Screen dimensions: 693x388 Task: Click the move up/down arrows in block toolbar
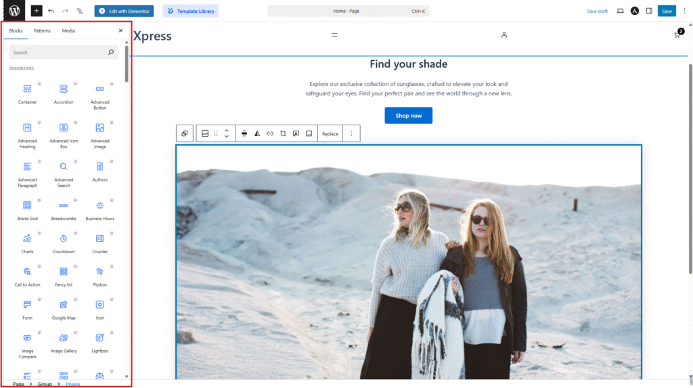tap(227, 133)
